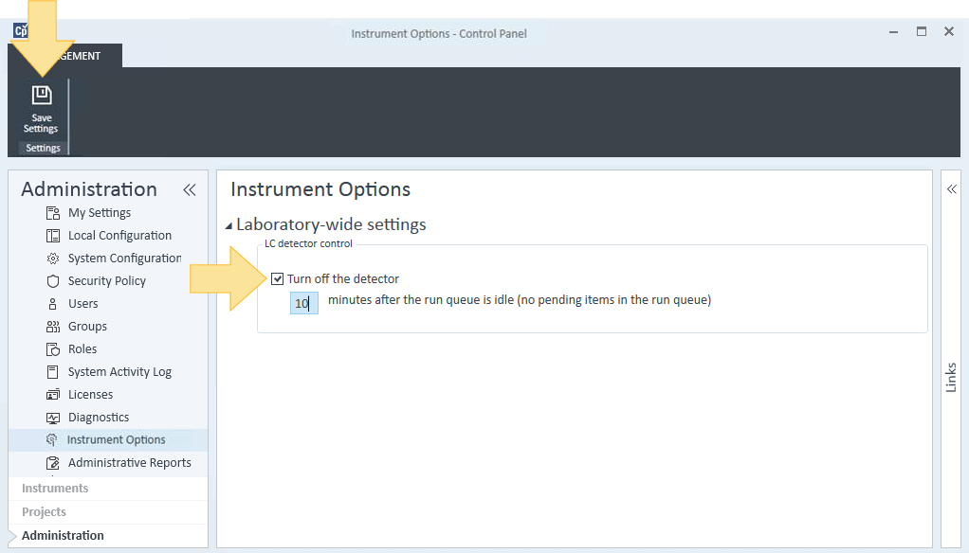This screenshot has height=553, width=969.
Task: Open System Configuration gear icon
Action: click(x=53, y=259)
